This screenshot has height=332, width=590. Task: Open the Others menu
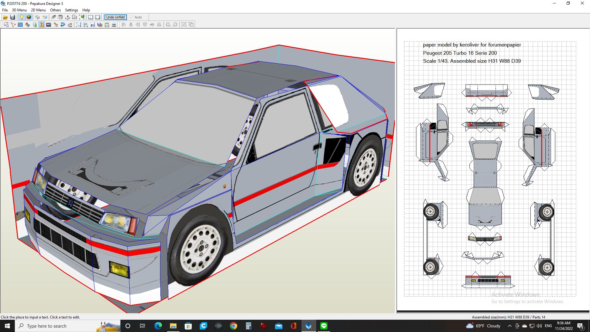click(x=56, y=10)
